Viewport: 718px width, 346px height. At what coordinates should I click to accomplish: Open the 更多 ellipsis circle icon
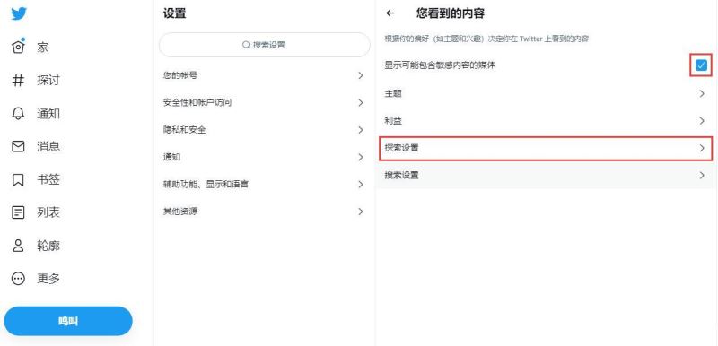pyautogui.click(x=18, y=279)
